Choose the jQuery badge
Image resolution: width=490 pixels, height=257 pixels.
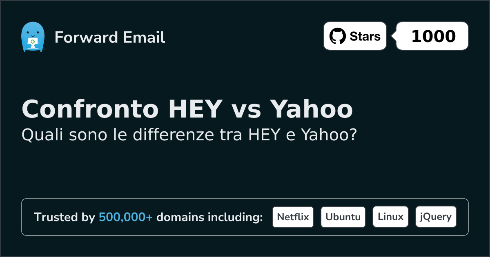(x=436, y=217)
